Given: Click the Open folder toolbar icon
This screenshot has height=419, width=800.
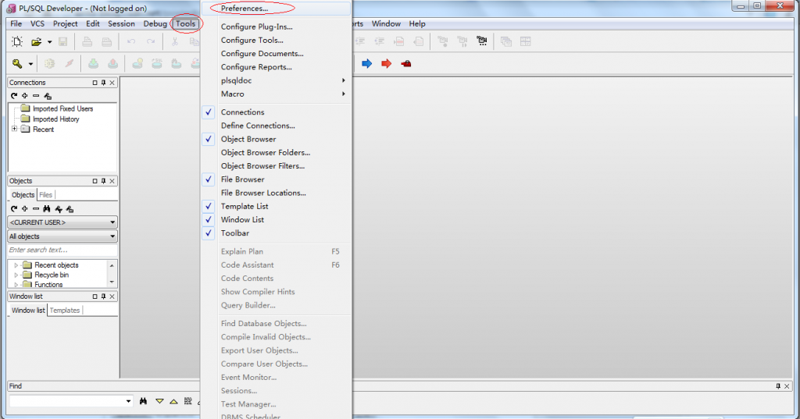Looking at the screenshot, I should (x=36, y=42).
